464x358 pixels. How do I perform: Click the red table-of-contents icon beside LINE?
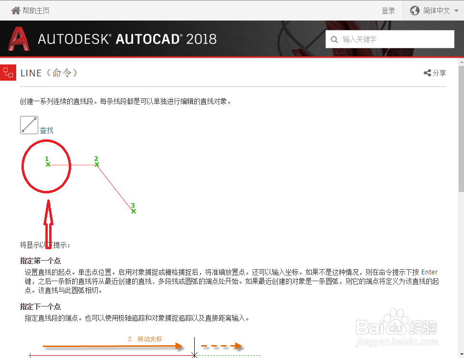tap(8, 73)
